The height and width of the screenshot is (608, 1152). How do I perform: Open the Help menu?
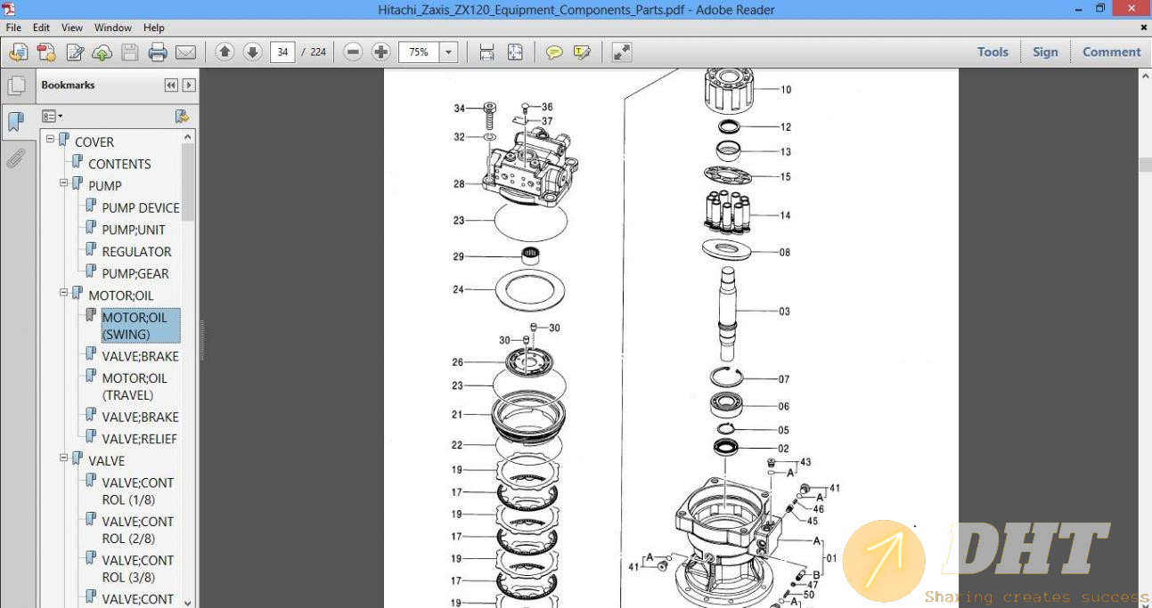point(154,28)
